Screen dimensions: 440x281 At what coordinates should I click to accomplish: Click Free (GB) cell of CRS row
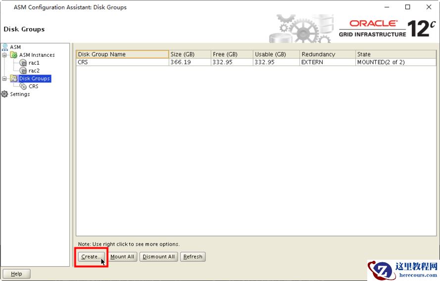(x=232, y=62)
